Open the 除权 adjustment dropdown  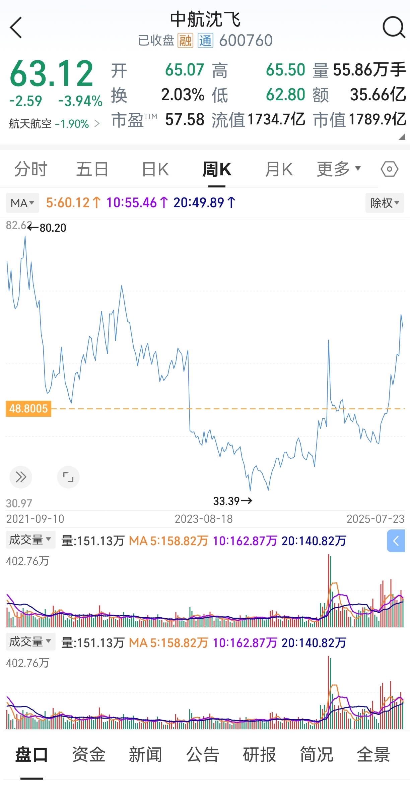coord(385,203)
